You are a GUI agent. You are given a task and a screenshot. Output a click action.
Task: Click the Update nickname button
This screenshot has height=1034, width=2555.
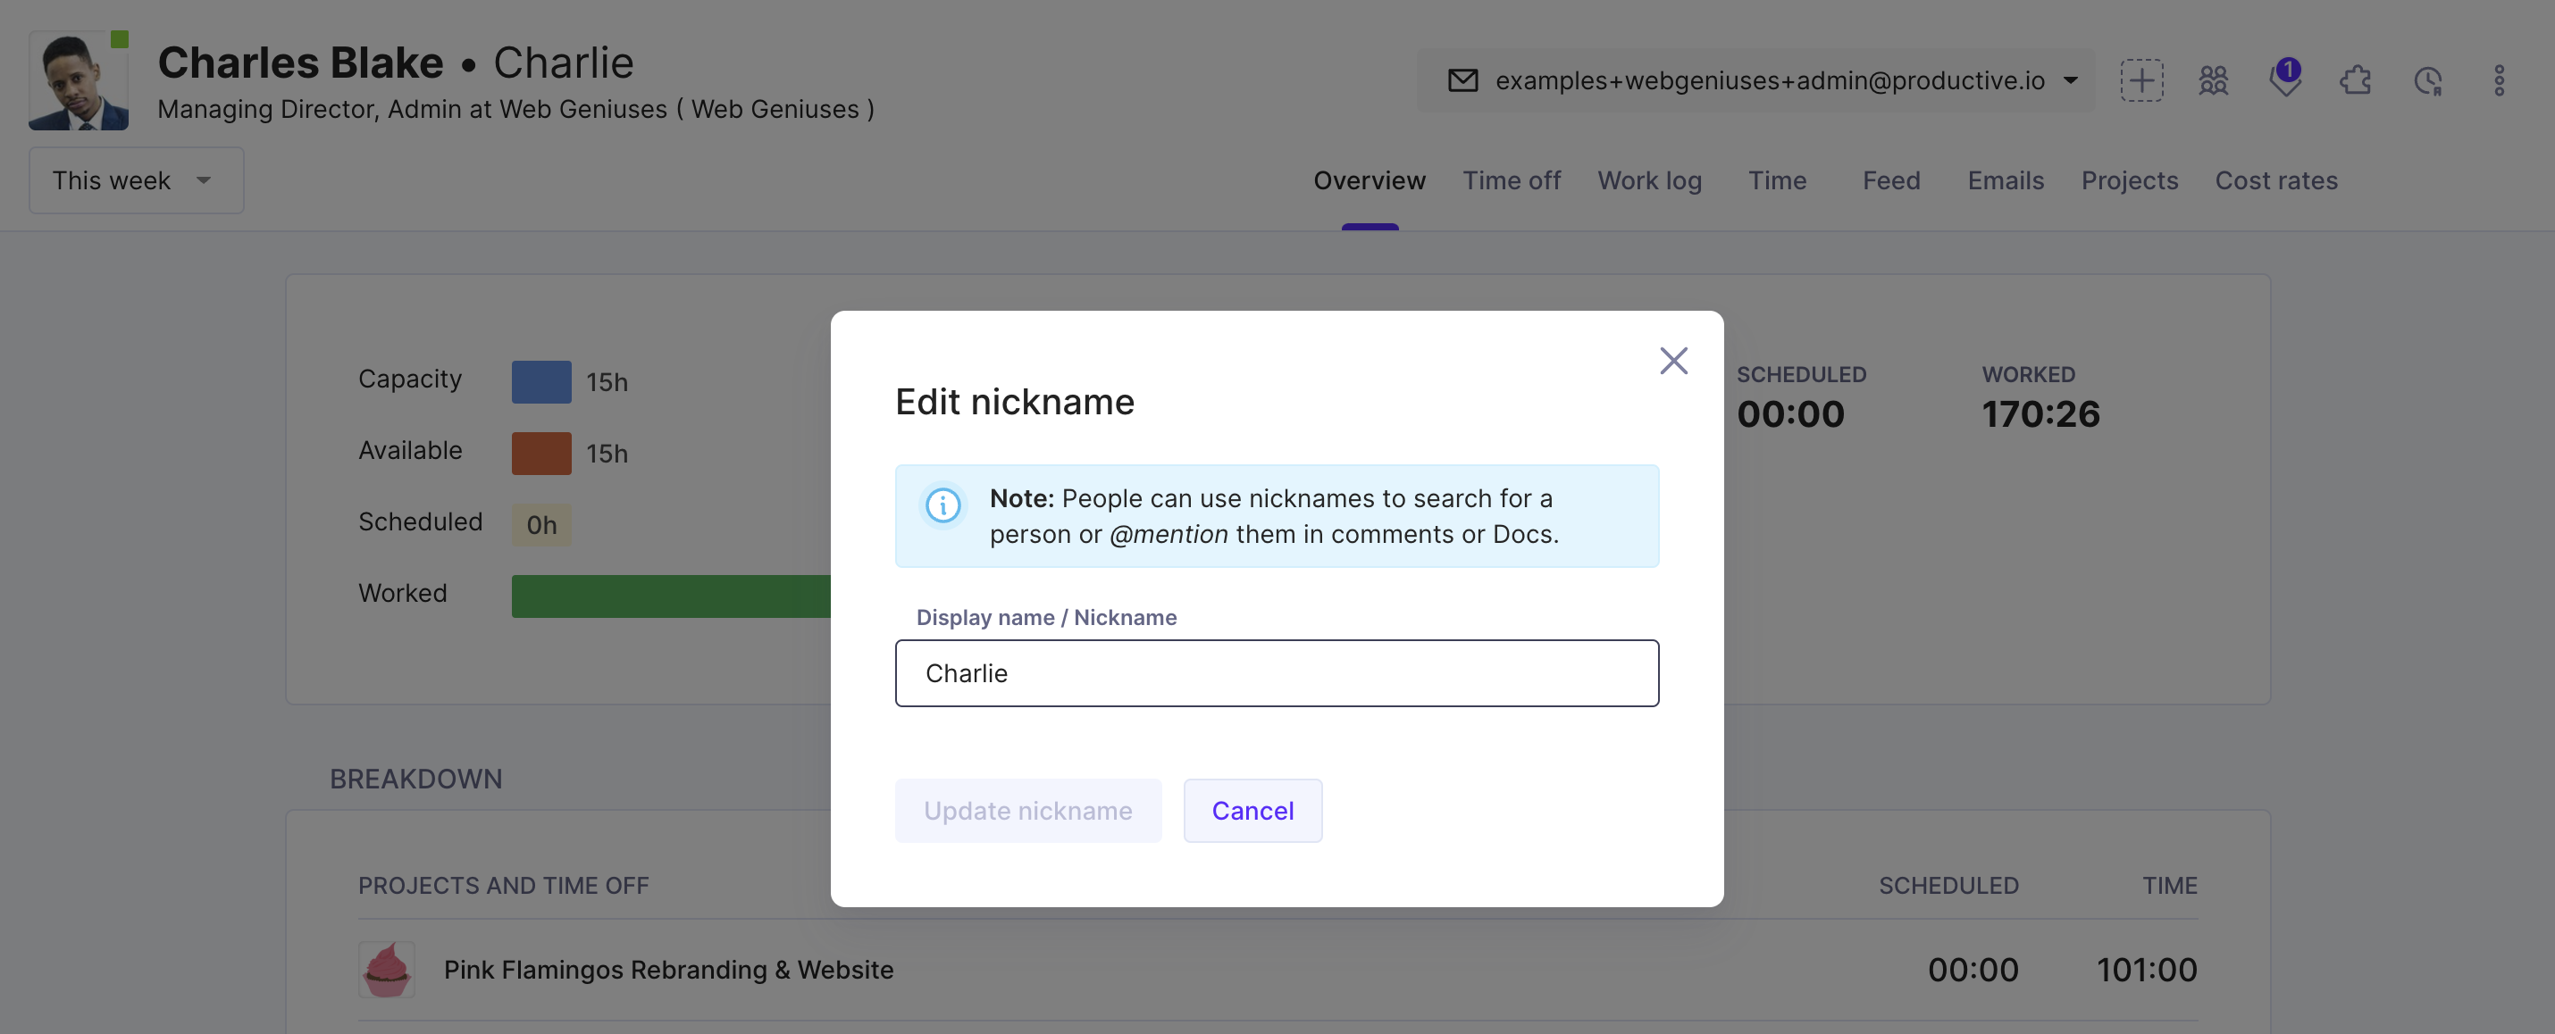point(1027,811)
